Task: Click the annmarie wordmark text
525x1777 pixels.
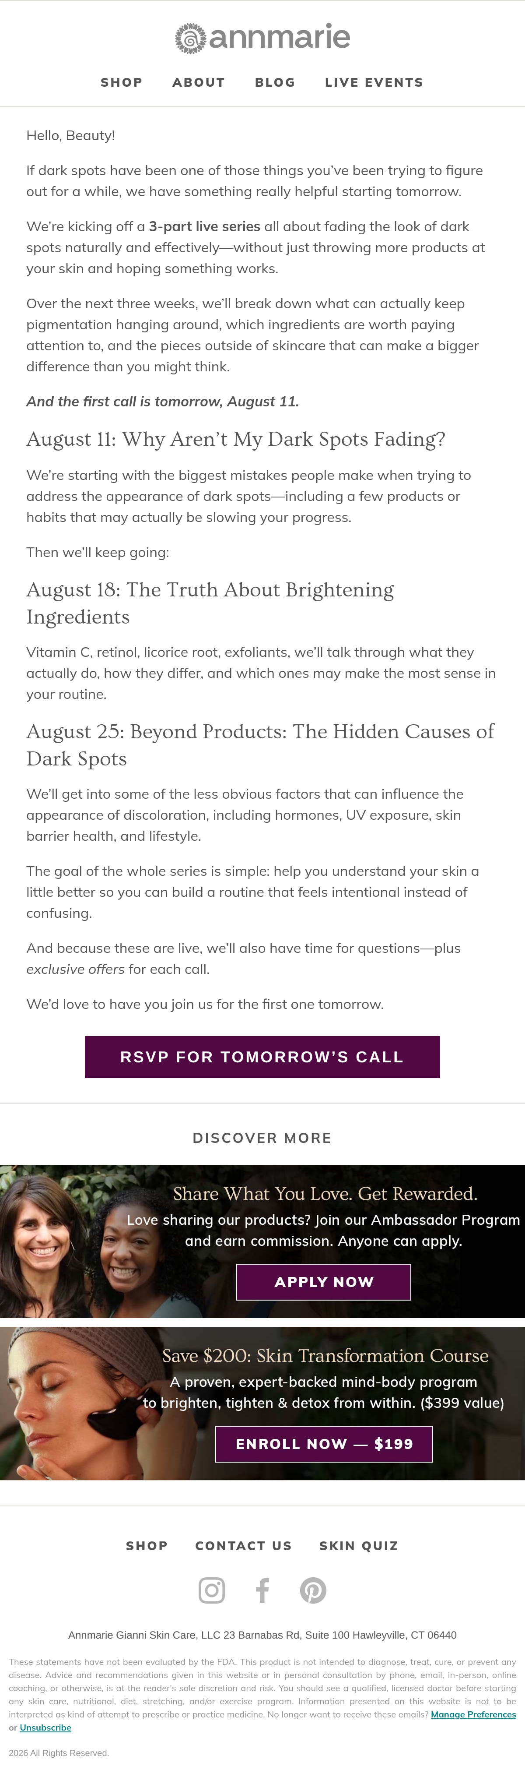Action: pyautogui.click(x=280, y=37)
